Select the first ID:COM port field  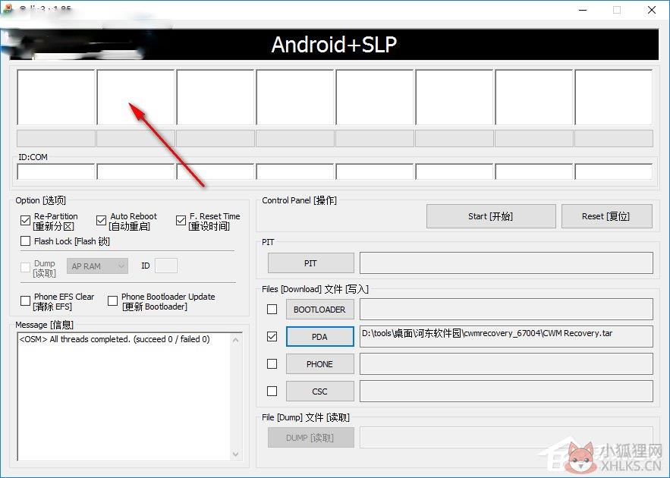click(x=56, y=171)
